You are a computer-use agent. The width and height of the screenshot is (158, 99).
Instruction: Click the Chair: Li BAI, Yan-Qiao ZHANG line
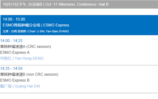click(36, 31)
